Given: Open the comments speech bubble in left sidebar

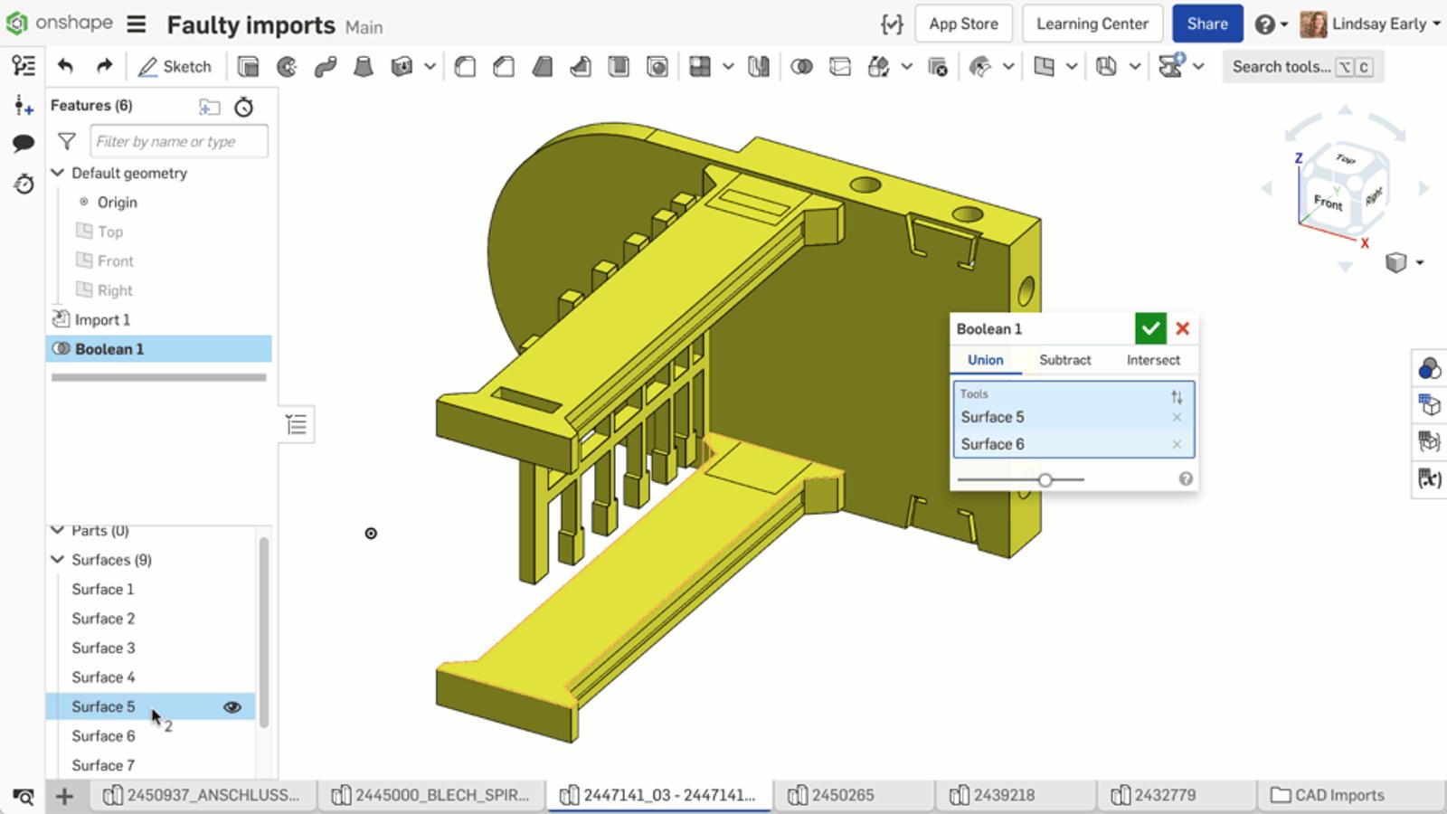Looking at the screenshot, I should pyautogui.click(x=24, y=143).
